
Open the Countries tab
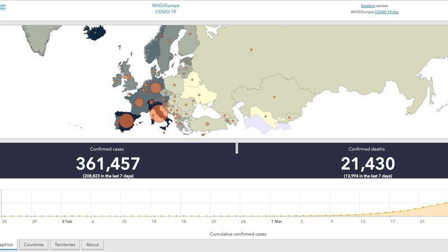[34, 245]
